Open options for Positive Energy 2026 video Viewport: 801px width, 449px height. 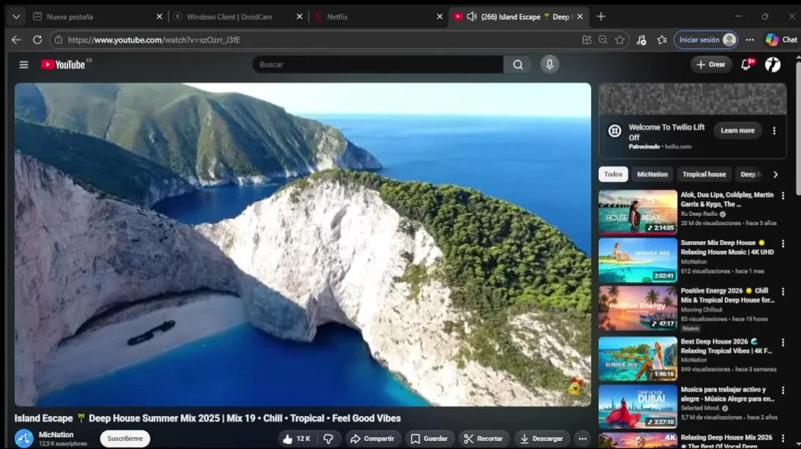(x=783, y=291)
